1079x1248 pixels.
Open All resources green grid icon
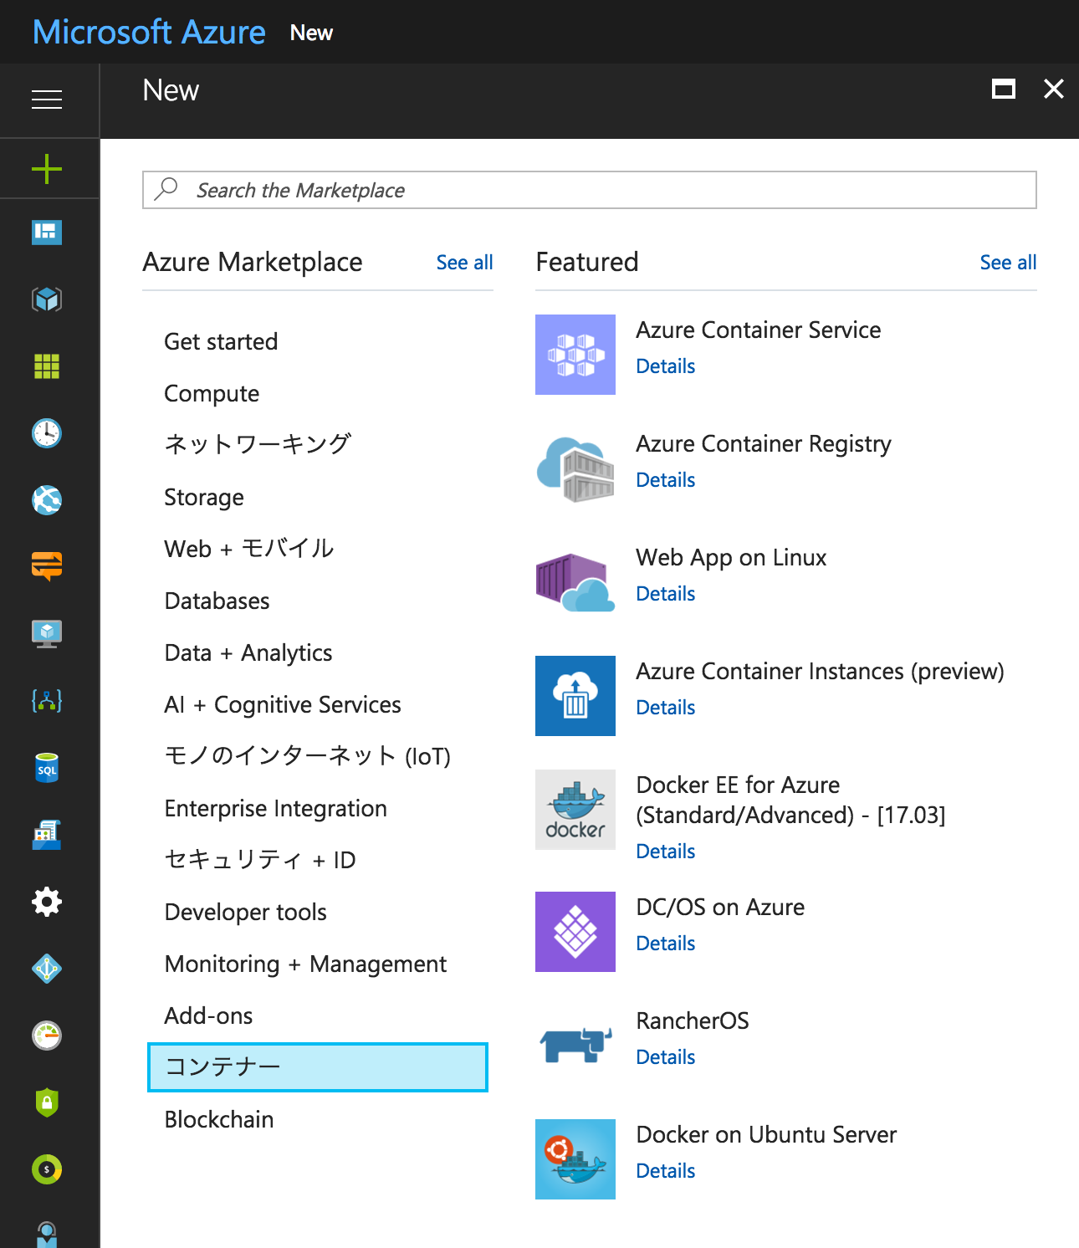tap(47, 366)
